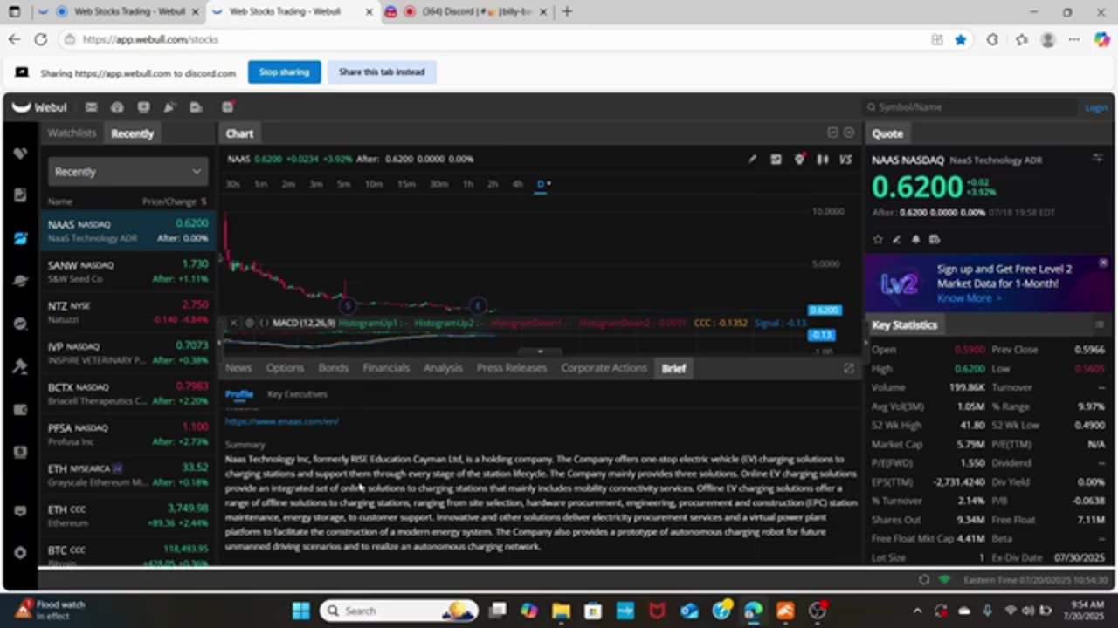Click the edit note pencil icon under quote
This screenshot has height=628, width=1118.
coord(896,239)
